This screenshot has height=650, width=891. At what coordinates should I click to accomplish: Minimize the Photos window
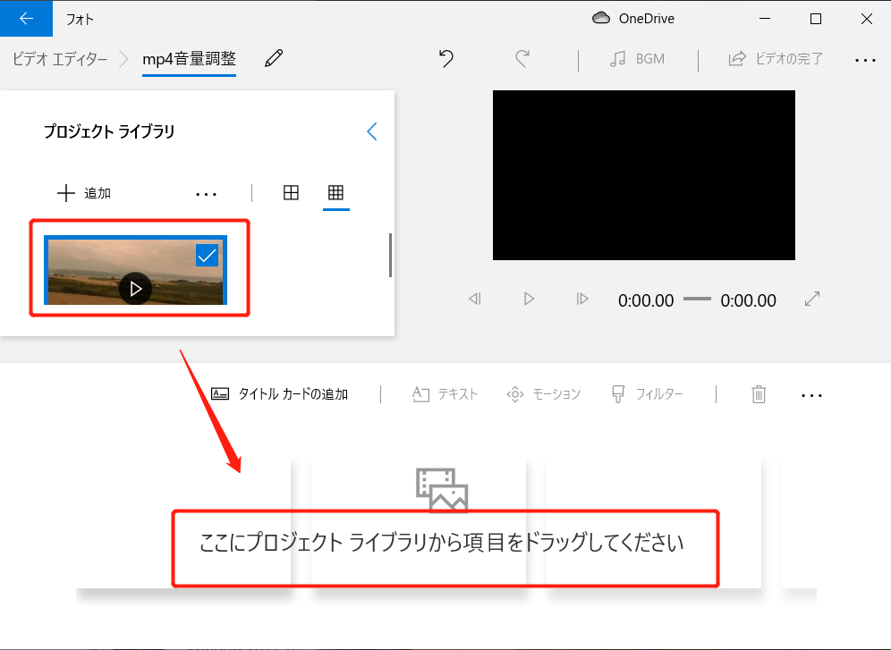tap(765, 19)
